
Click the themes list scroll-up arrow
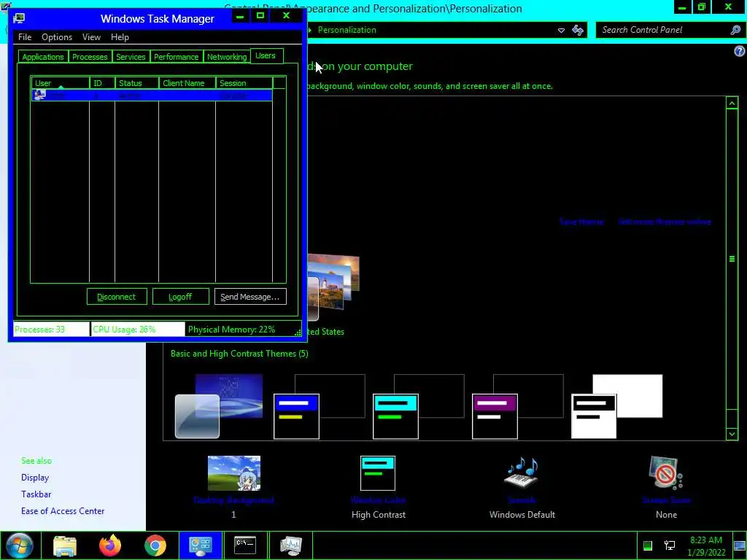point(732,103)
